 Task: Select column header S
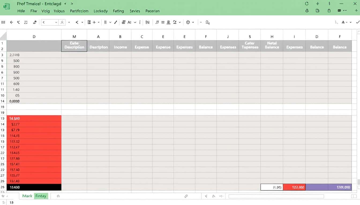tap(250, 37)
